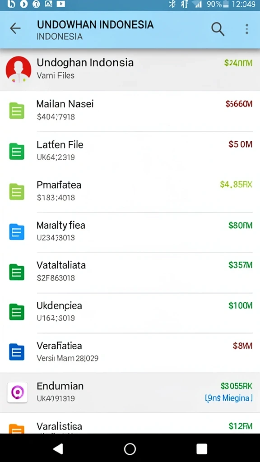260x462 pixels.
Task: Tap the blue link under Endumian price
Action: point(229,398)
